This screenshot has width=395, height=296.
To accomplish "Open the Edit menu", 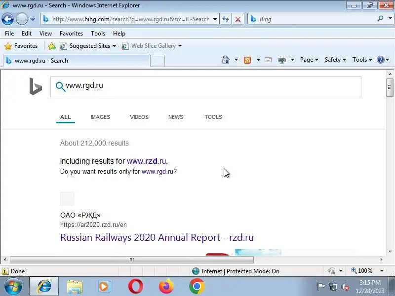I will (27, 34).
